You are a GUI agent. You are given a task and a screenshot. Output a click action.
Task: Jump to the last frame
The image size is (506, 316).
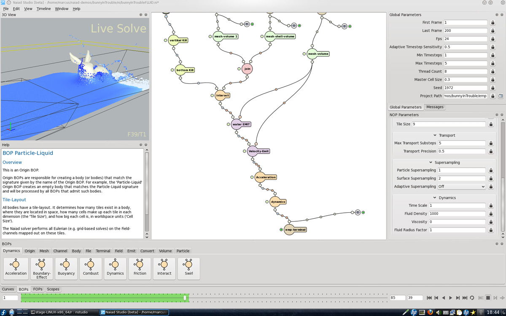(465, 298)
